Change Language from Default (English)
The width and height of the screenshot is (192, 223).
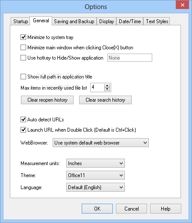pyautogui.click(x=95, y=187)
